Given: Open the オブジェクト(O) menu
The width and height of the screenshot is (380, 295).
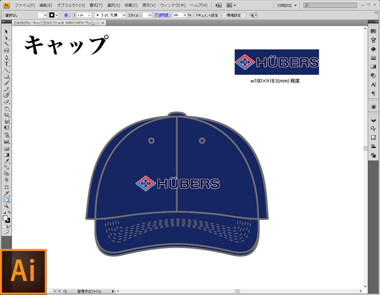Looking at the screenshot, I should tap(71, 5).
